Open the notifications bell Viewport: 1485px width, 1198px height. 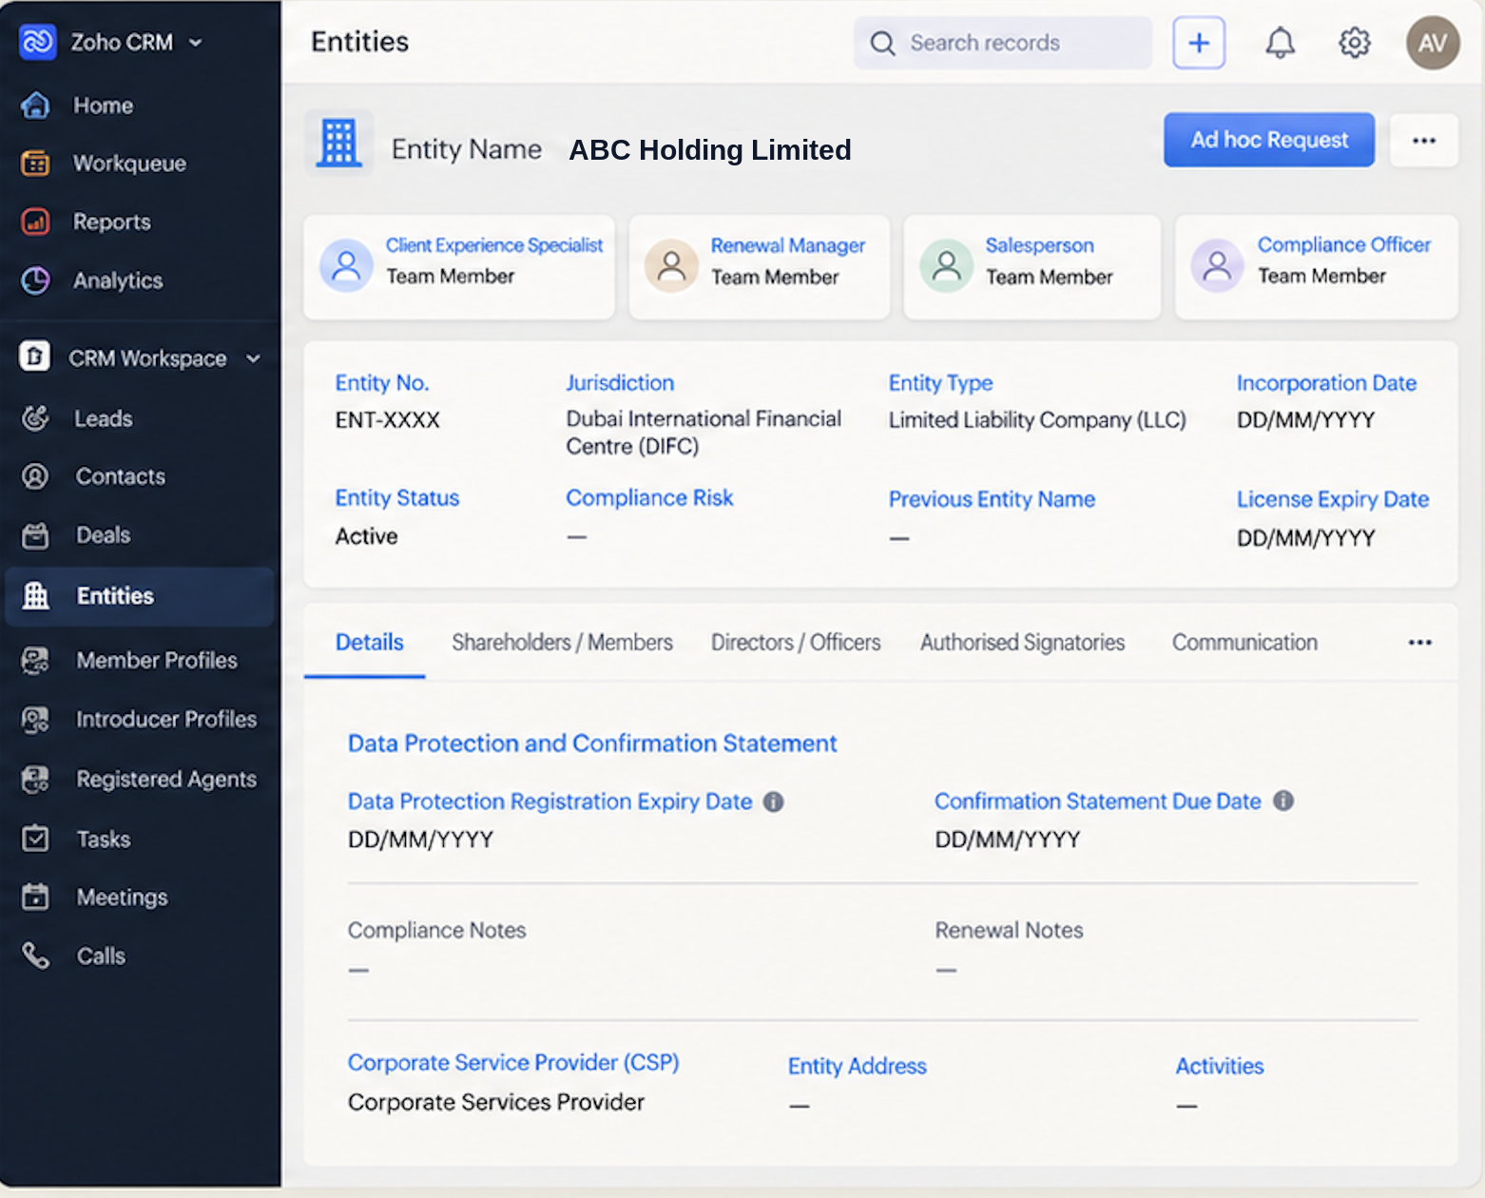1281,43
